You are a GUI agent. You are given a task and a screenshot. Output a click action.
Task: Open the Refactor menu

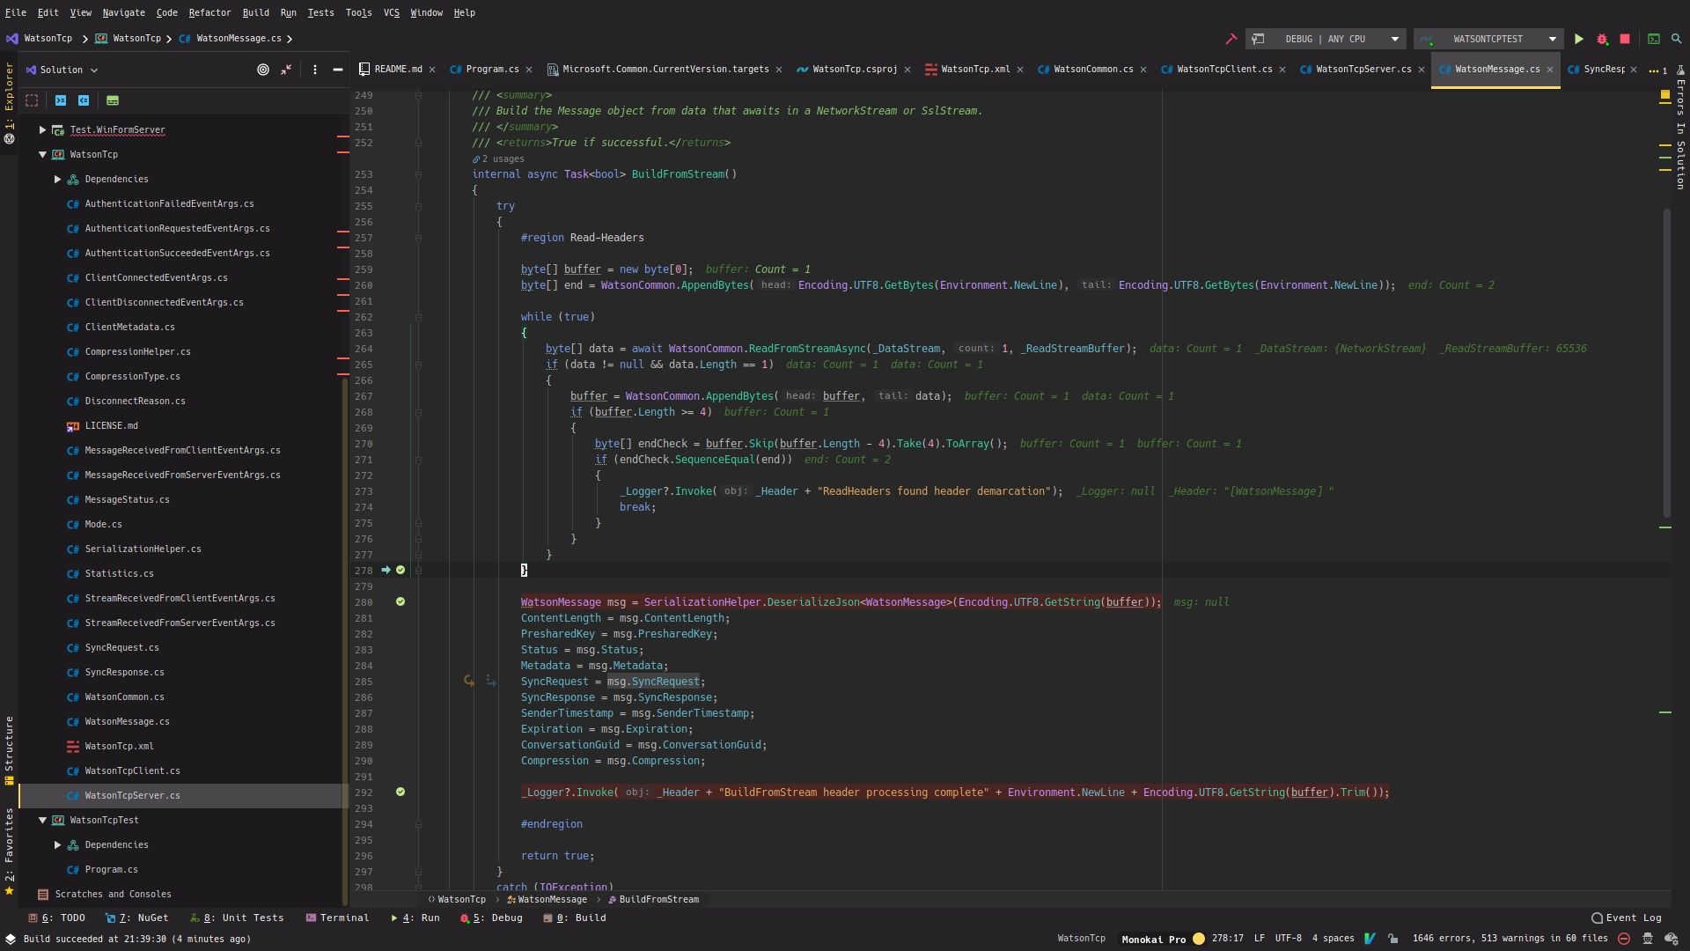(x=209, y=12)
